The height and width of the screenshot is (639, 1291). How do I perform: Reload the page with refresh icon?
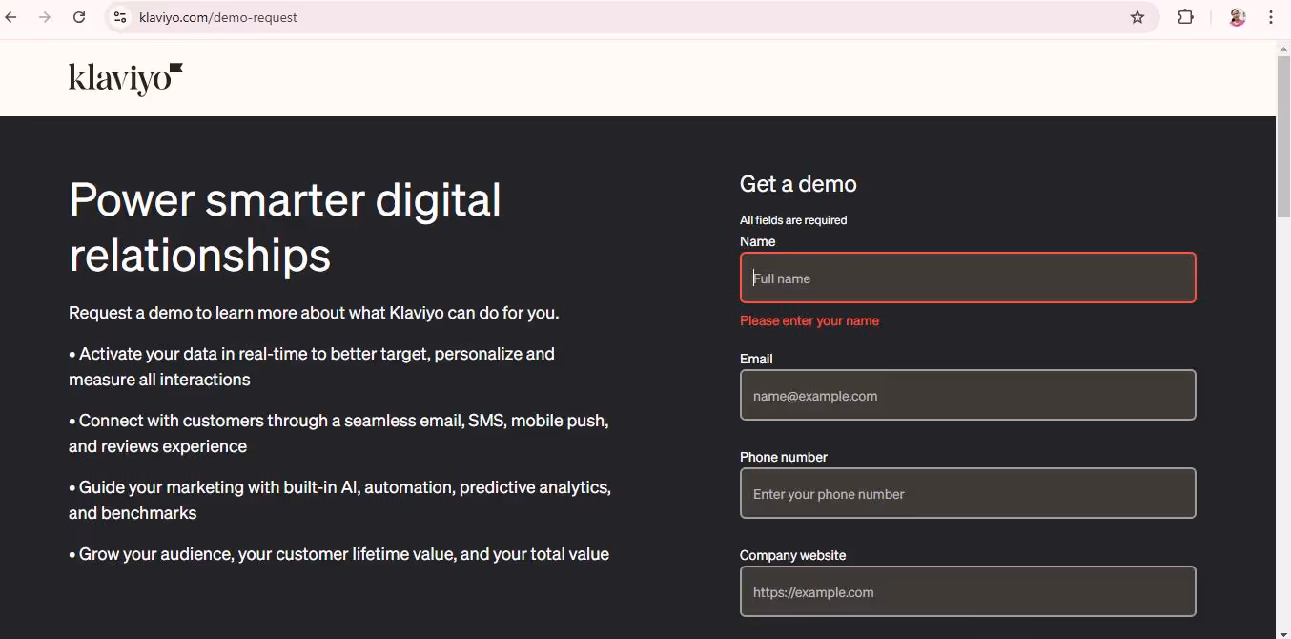[x=79, y=17]
